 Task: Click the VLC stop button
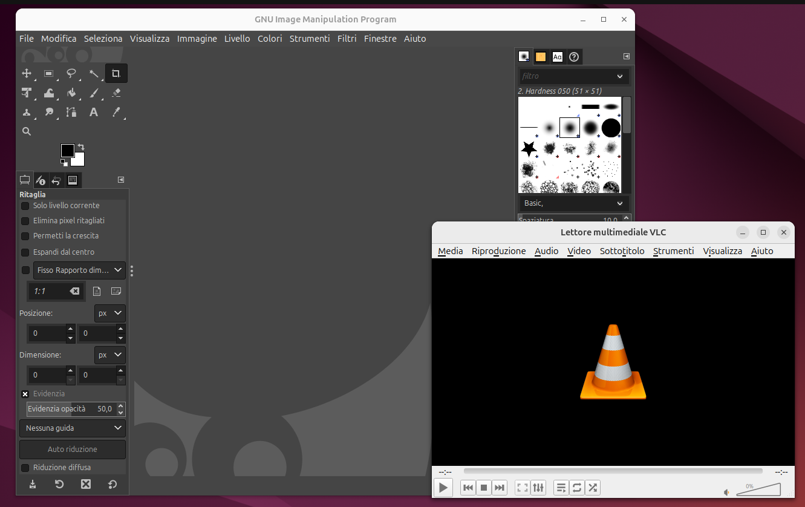pyautogui.click(x=483, y=488)
